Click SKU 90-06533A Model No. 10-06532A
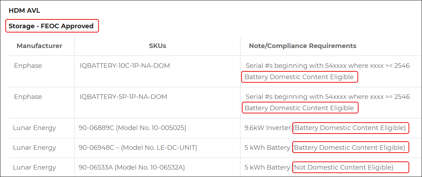Viewport: 422px width, 177px height. (132, 167)
